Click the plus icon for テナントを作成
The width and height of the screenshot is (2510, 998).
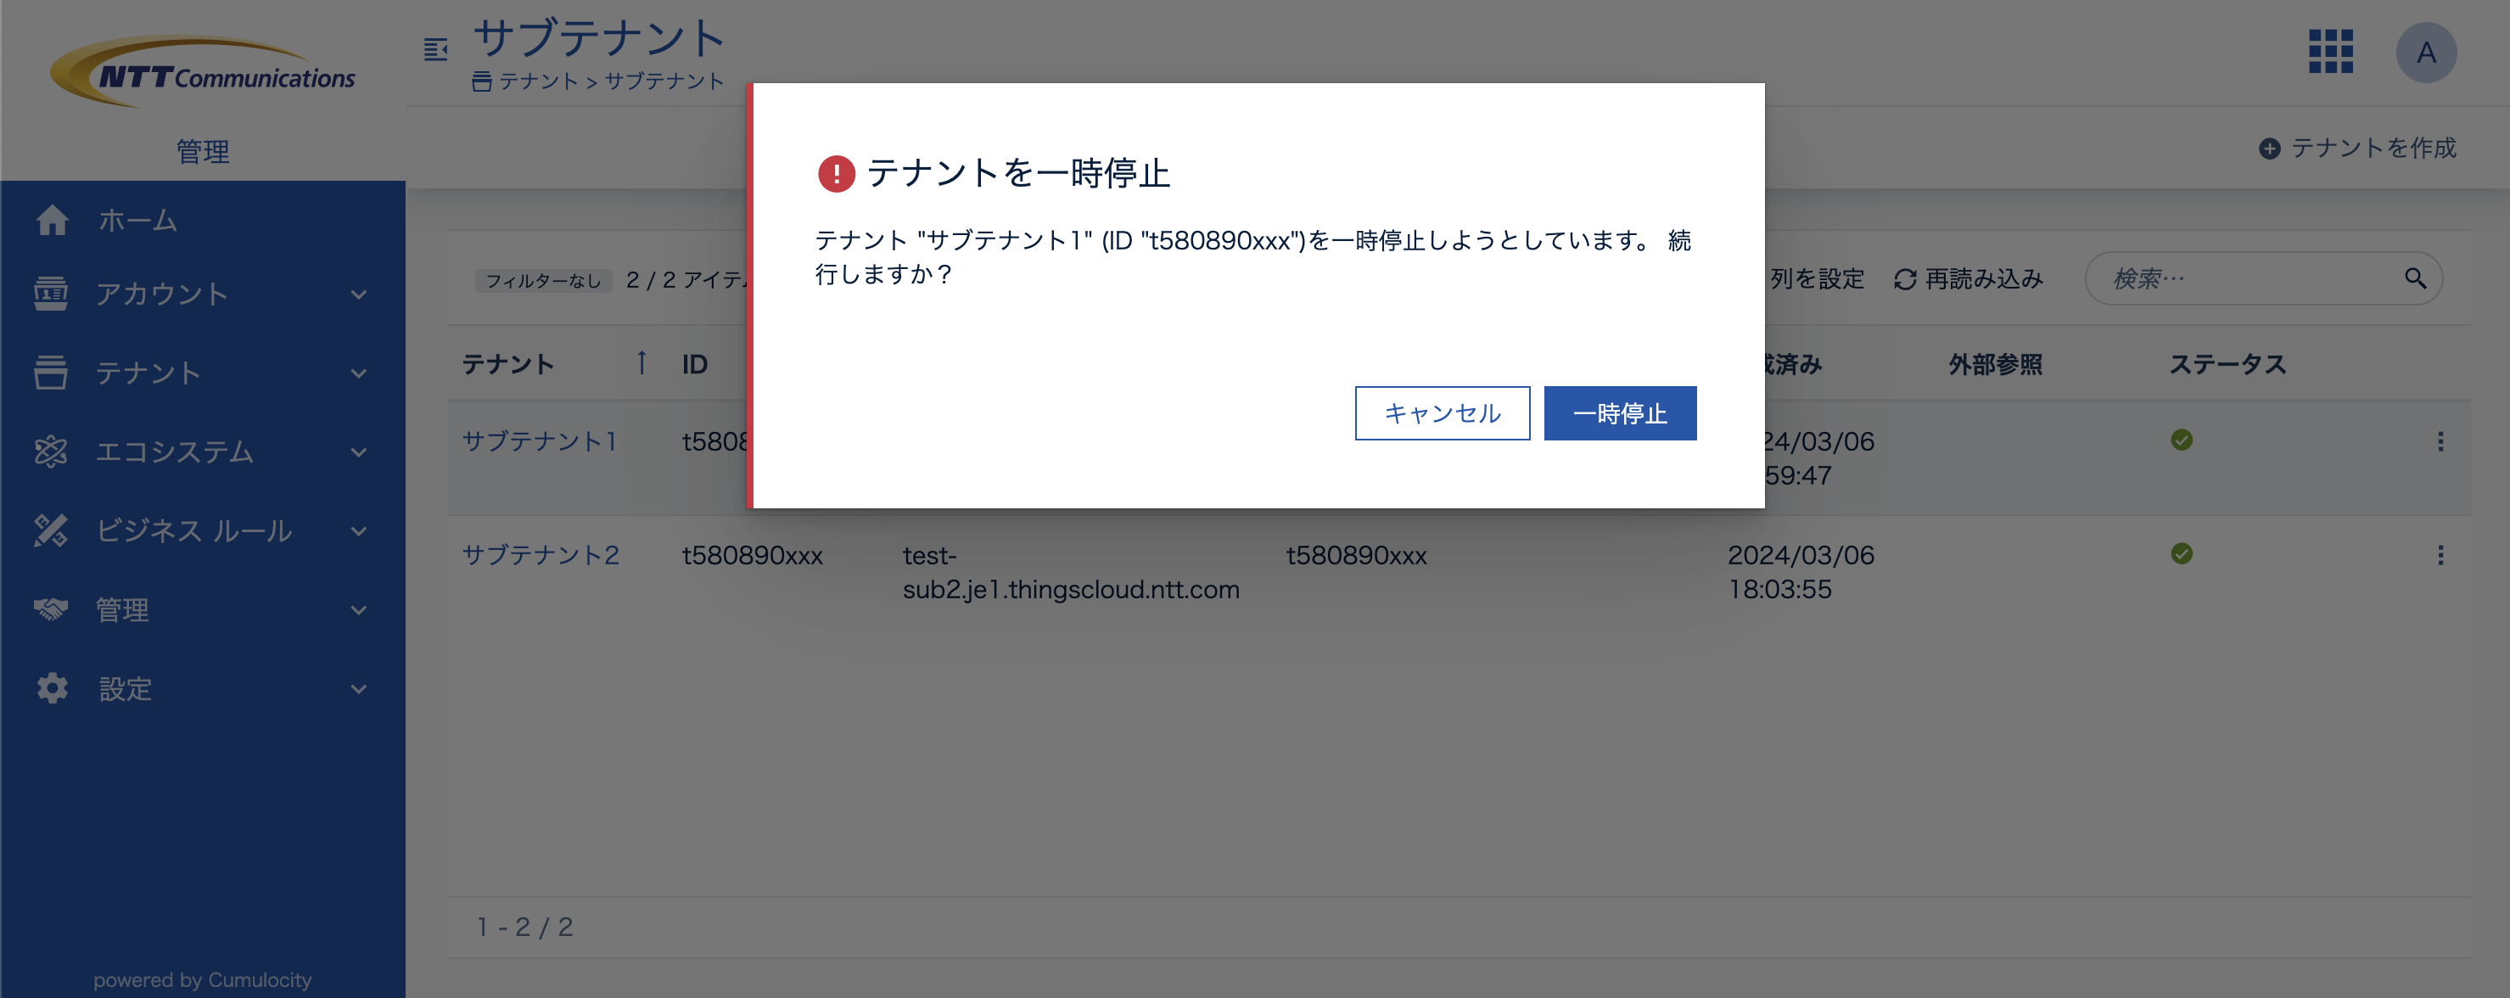[2269, 149]
